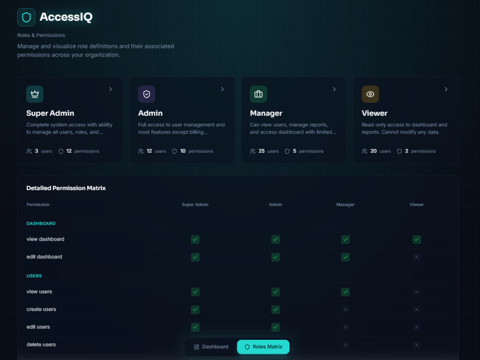Expand the Viewer role card details
This screenshot has width=480, height=360.
point(445,89)
